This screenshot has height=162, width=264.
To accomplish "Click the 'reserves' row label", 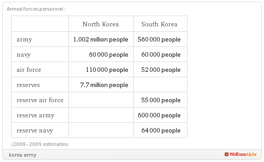I will (28, 85).
